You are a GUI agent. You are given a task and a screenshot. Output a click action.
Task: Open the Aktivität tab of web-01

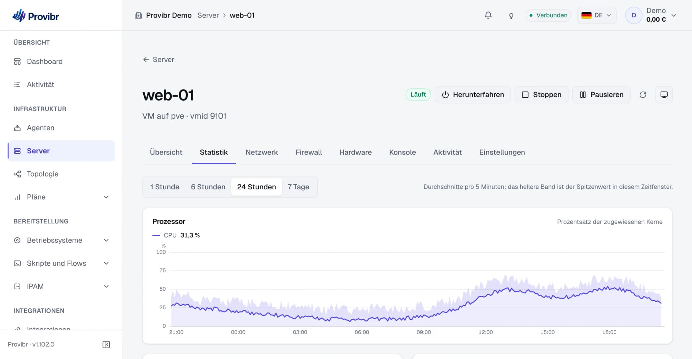447,152
